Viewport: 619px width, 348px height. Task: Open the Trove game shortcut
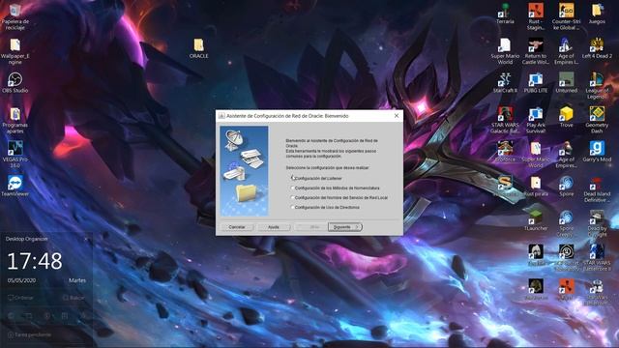(x=567, y=117)
